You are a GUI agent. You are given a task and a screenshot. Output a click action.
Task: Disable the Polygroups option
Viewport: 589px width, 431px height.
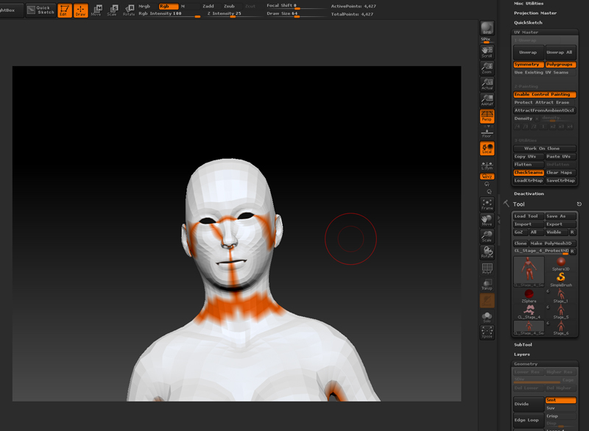(x=560, y=65)
